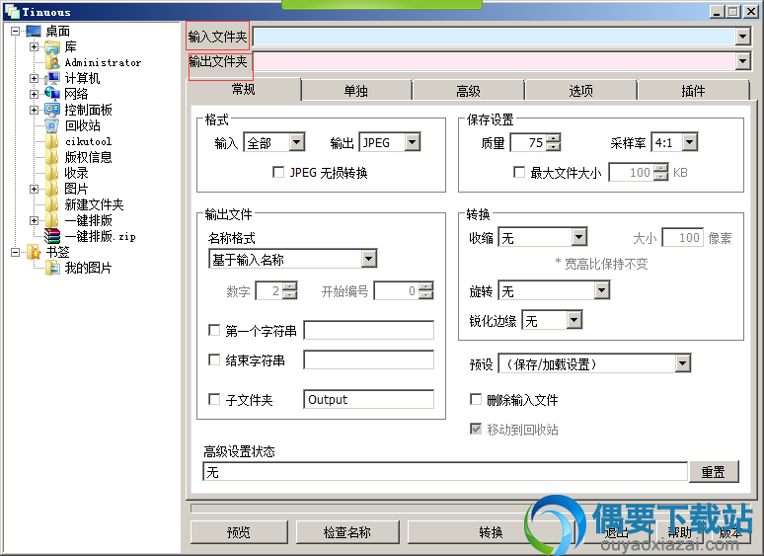Click the 一键排版.zip archive icon
This screenshot has height=556, width=764.
pos(52,236)
